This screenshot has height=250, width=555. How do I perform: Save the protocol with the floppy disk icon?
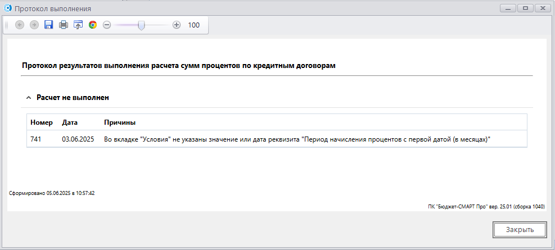coord(49,25)
